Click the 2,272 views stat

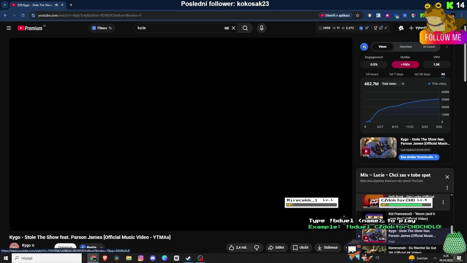pyautogui.click(x=348, y=28)
